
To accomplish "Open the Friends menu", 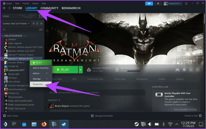I will 26,3.
